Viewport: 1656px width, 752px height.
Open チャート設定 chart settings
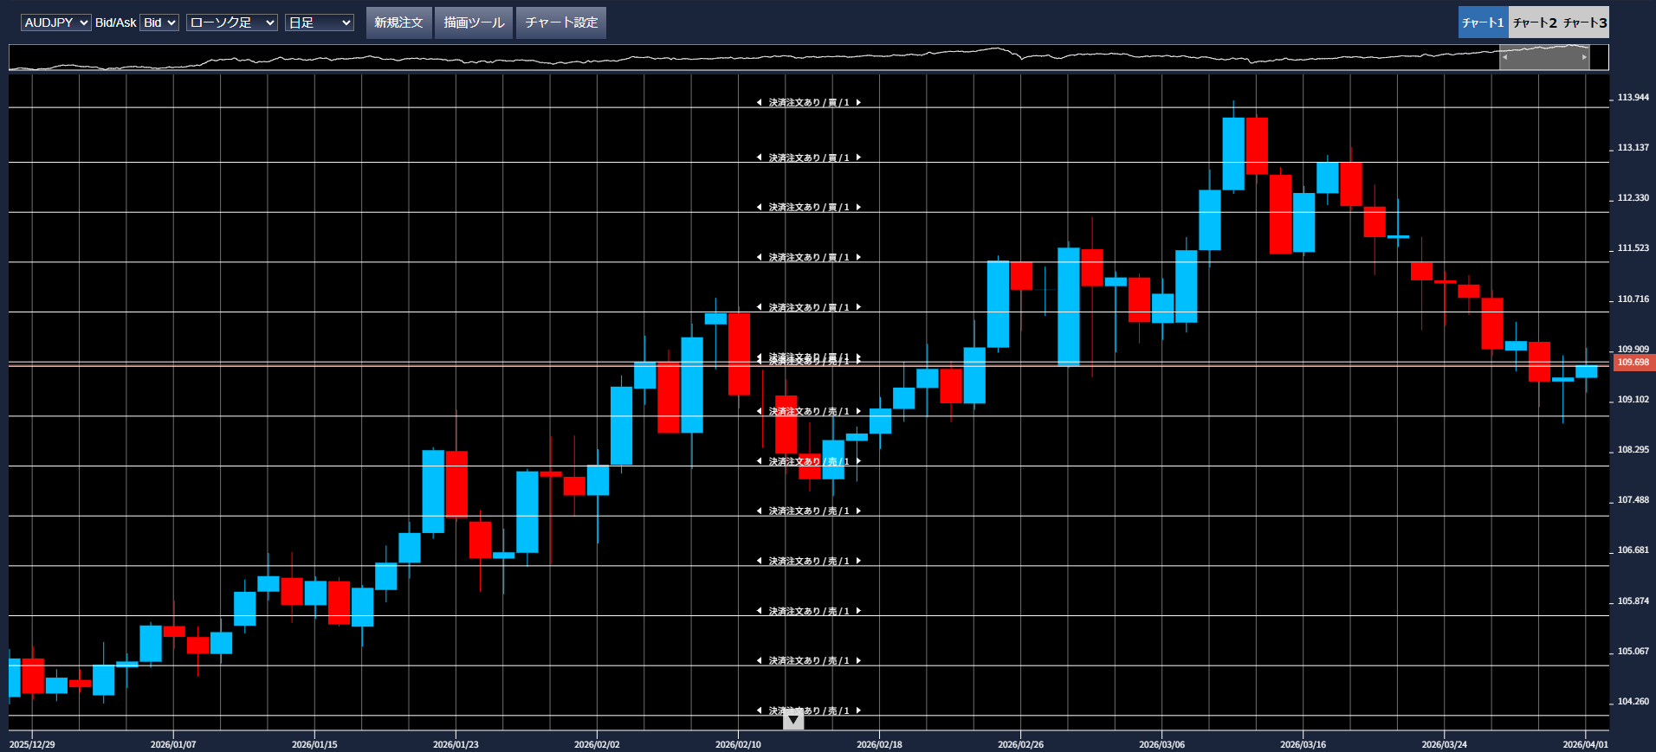click(x=561, y=22)
